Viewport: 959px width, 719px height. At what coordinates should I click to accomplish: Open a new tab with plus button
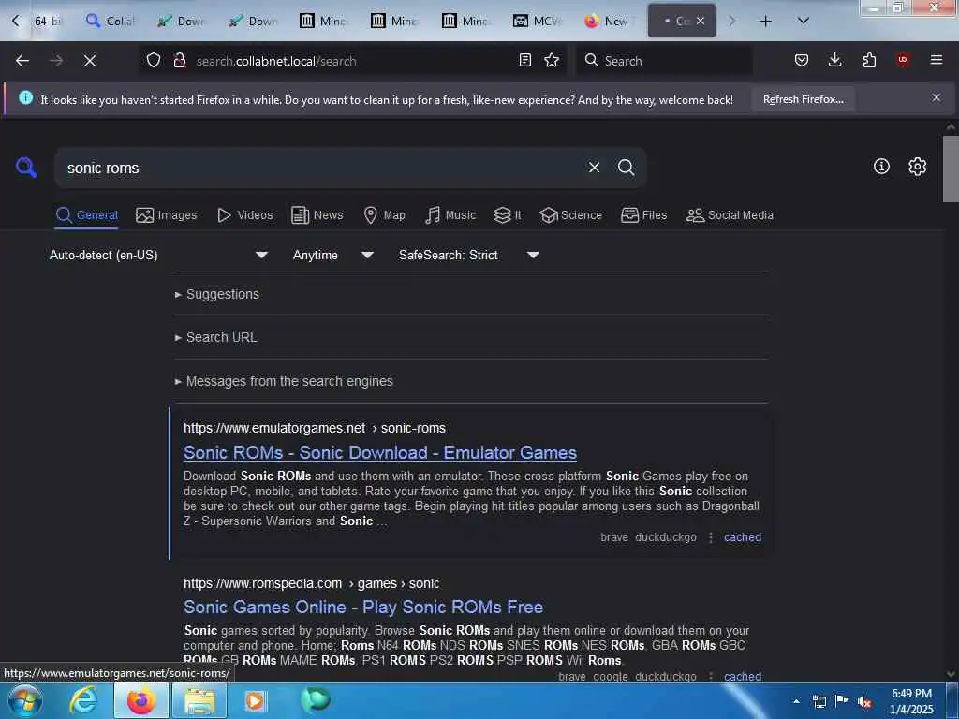click(x=765, y=22)
